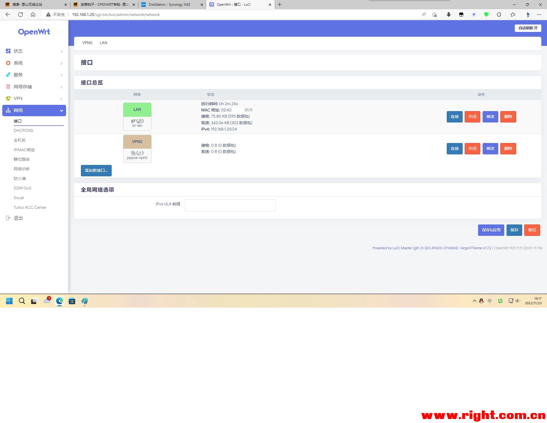
Task: Click the Edge browser taskbar icon
Action: point(60,301)
